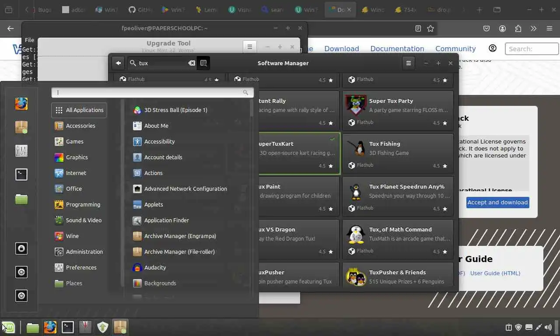Open the Administration category
560x336 pixels.
(79, 252)
